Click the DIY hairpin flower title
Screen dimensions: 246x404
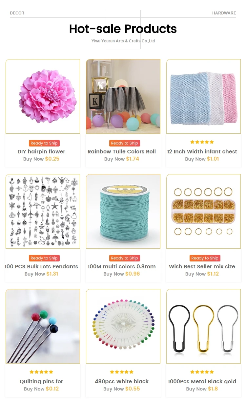tap(41, 152)
